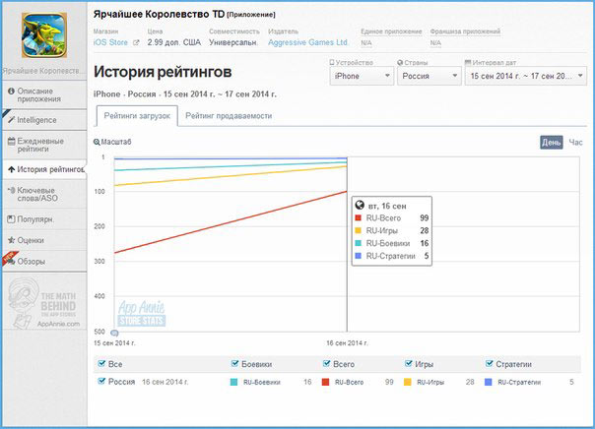Switch to Рейтинги загрузок tab
595x429 pixels.
pyautogui.click(x=137, y=116)
